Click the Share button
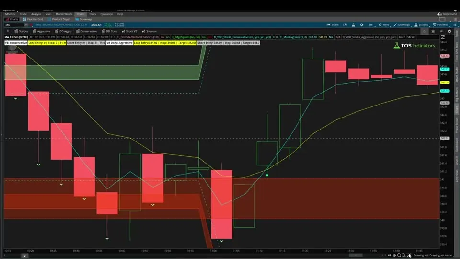Screen dimensions: 460x259 point(333,25)
